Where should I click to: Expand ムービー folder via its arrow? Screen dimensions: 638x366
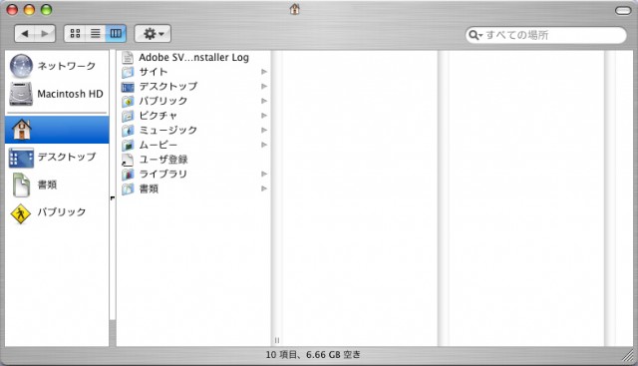264,145
